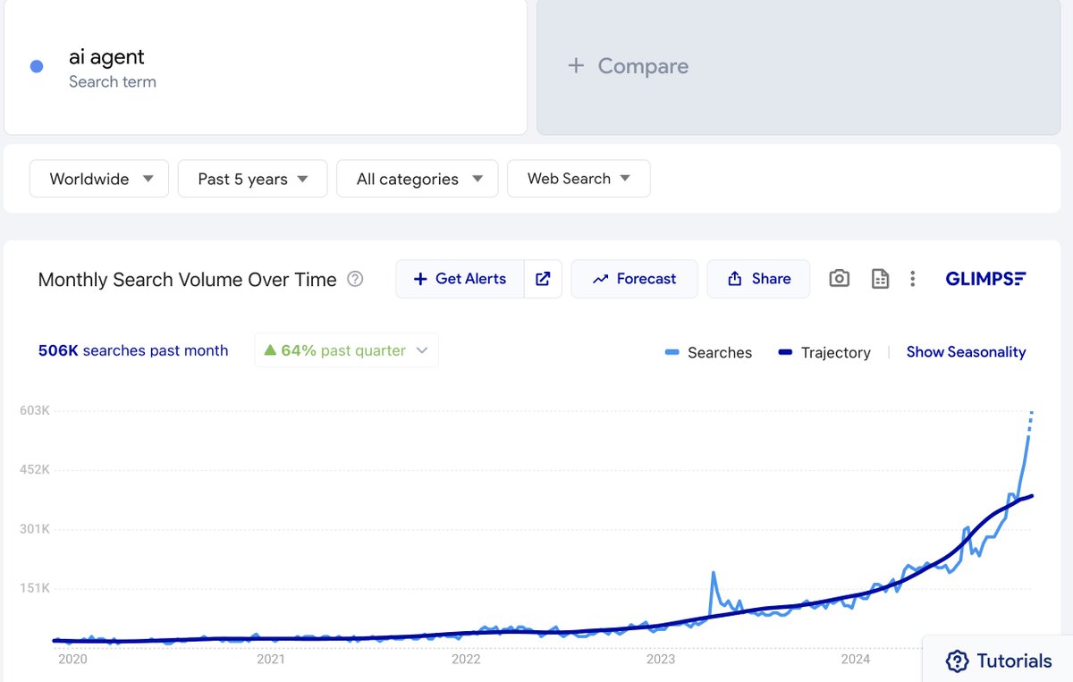Open the three-dot overflow menu

912,278
